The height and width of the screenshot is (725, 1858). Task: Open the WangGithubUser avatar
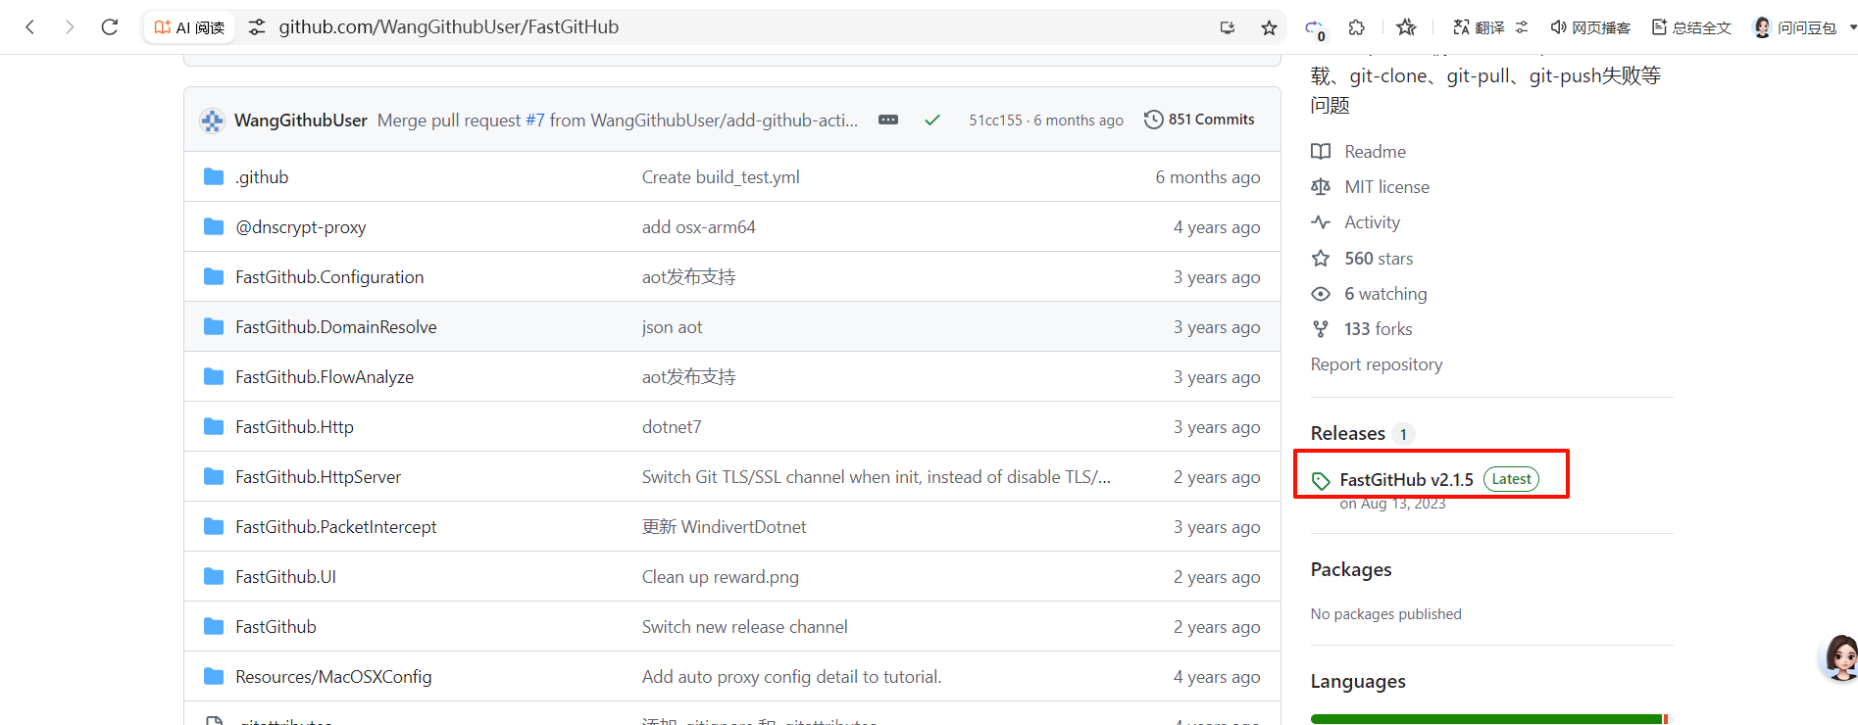[212, 121]
